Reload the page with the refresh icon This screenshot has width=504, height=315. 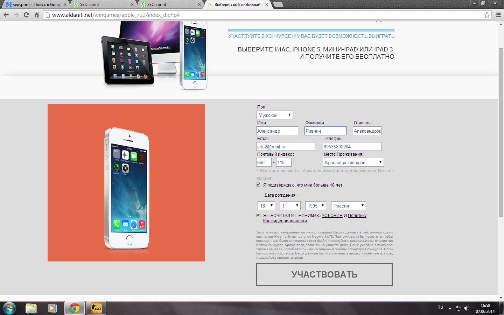pos(26,15)
